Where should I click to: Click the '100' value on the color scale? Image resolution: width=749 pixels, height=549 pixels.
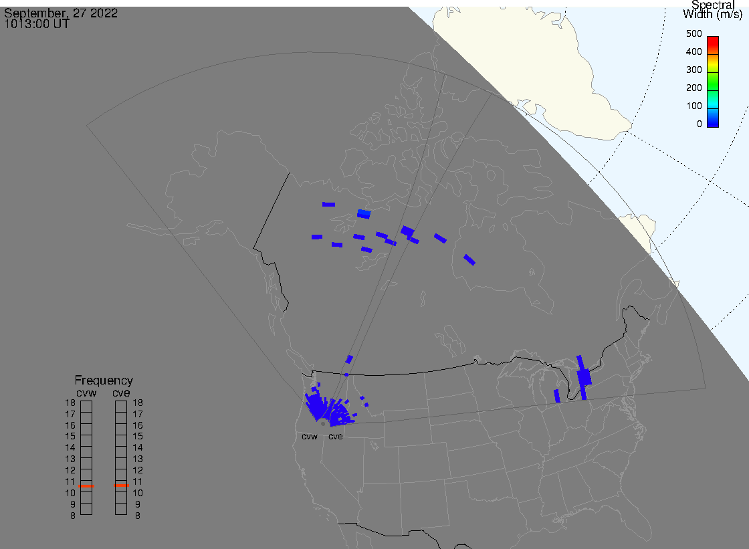coord(693,106)
